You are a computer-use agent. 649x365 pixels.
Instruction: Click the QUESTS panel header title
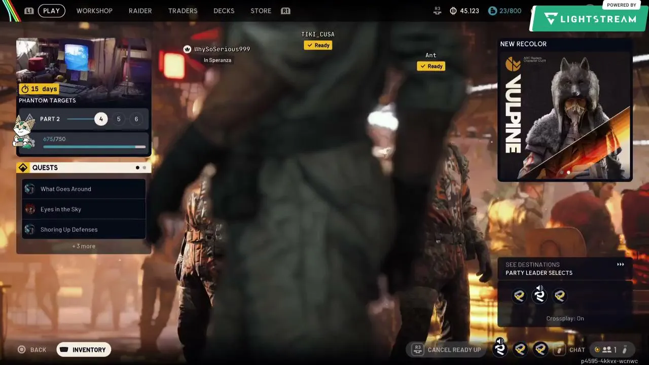click(x=45, y=168)
